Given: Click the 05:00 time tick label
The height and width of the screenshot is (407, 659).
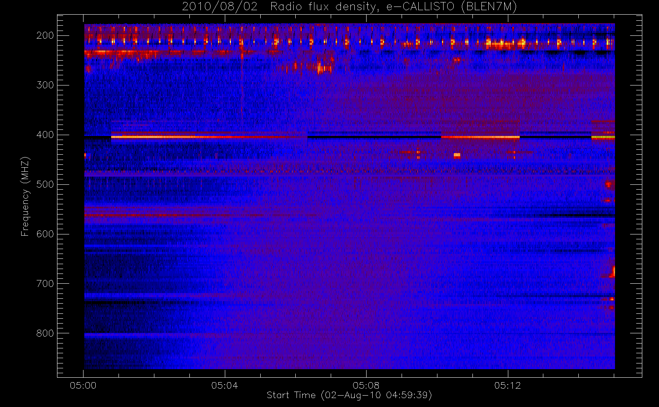Looking at the screenshot, I should pos(83,385).
